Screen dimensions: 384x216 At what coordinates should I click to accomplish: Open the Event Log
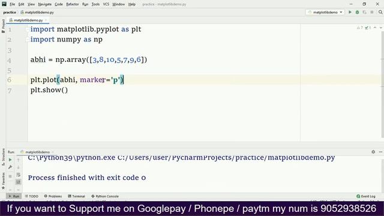(366, 196)
